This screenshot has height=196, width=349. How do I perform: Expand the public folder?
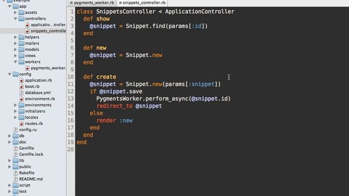(10, 167)
